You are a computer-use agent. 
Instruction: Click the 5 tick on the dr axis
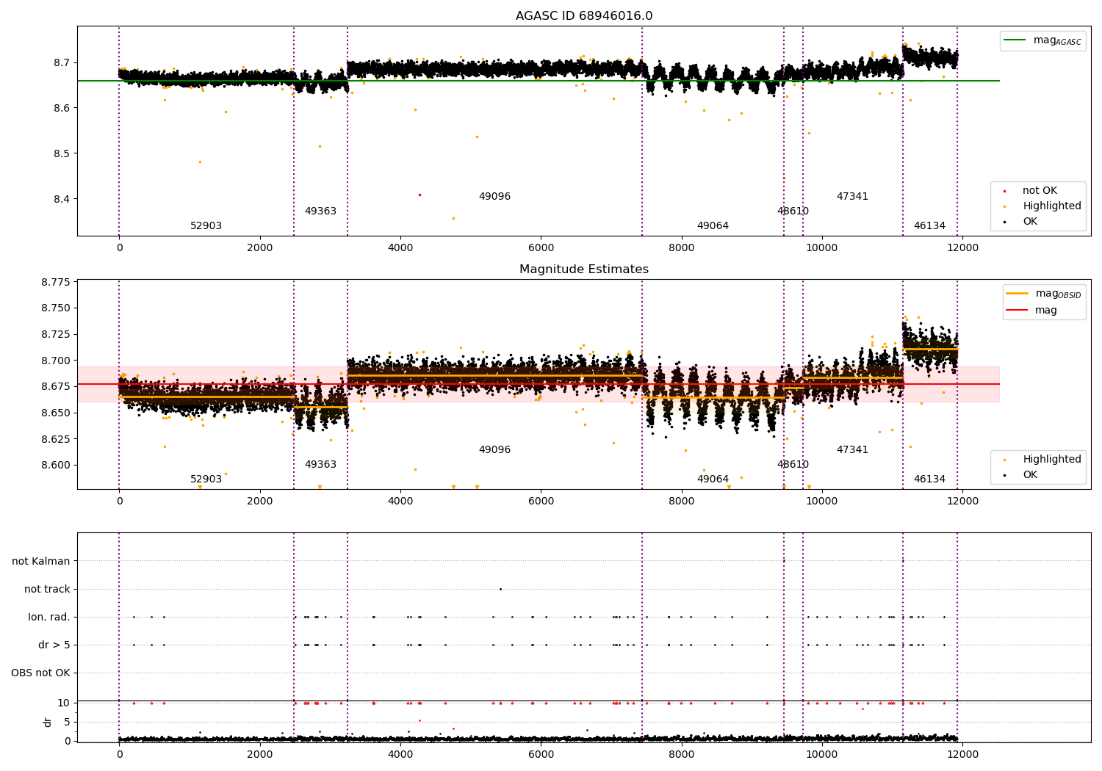[x=68, y=723]
